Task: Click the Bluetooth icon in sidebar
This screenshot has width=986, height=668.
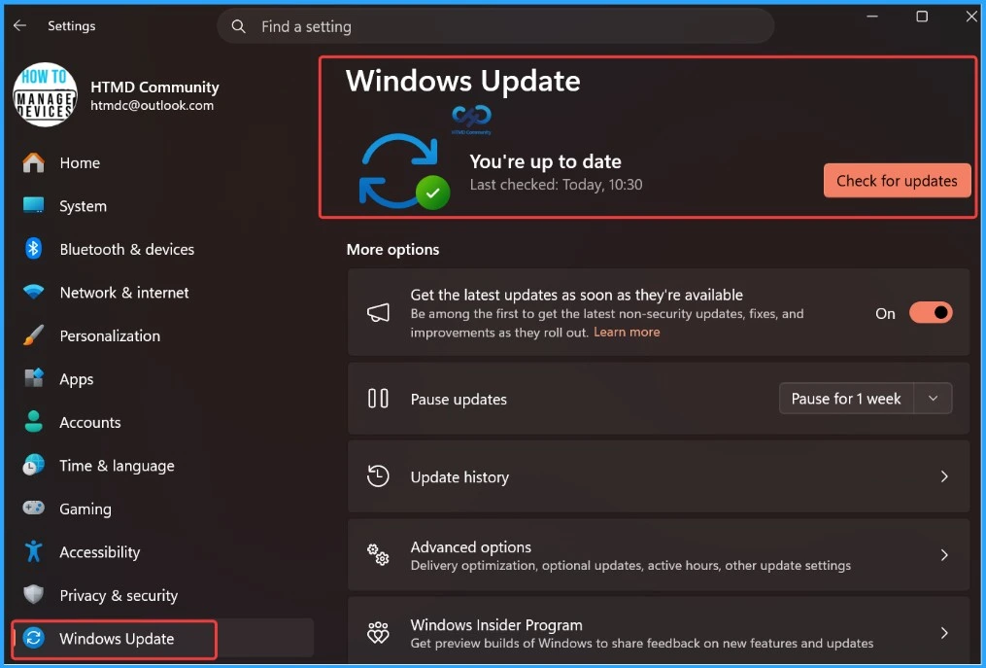Action: pos(33,249)
